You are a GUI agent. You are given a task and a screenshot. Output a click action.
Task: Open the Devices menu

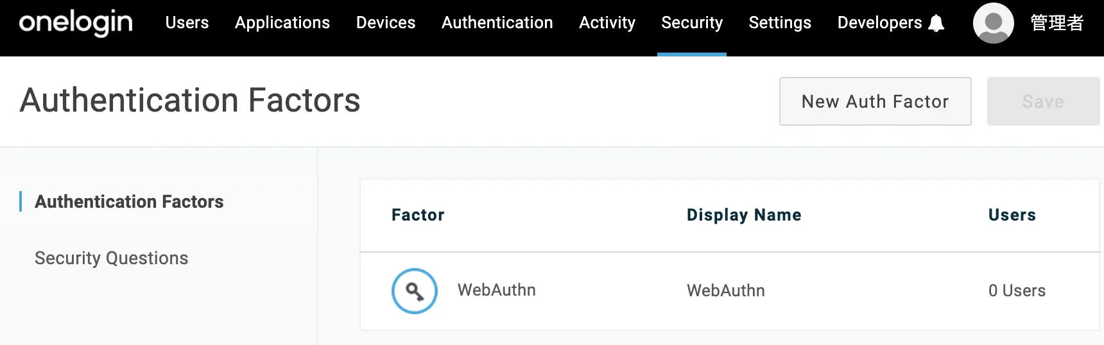pos(386,23)
